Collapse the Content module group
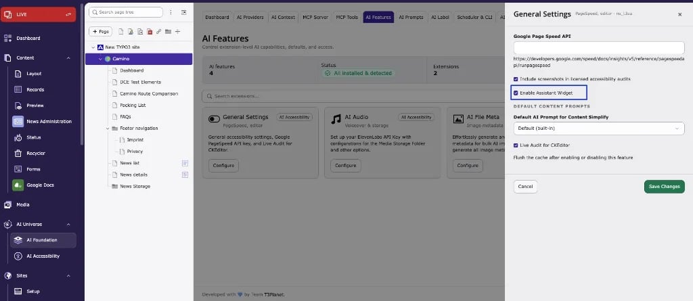The image size is (693, 301). (68, 58)
